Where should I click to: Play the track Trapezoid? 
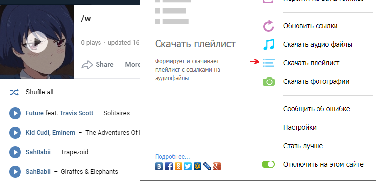click(15, 152)
